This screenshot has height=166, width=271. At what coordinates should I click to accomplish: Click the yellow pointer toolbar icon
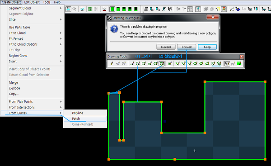218,9
